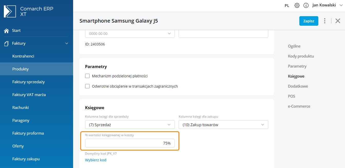The height and width of the screenshot is (168, 345).
Task: Tick Odwrotne obciążenie w transakcjach zagranicznych
Action: [87, 86]
